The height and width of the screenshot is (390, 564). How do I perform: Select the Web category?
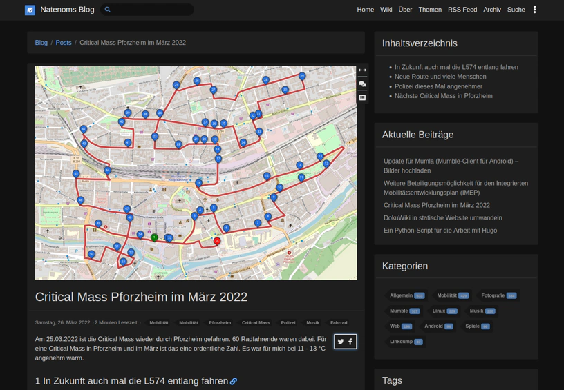(400, 326)
